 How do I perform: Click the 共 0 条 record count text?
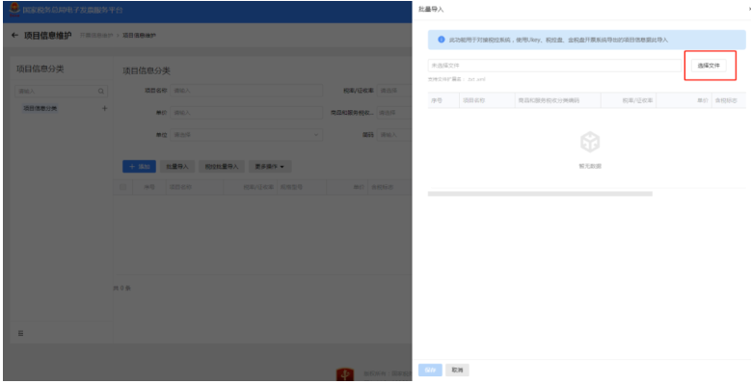(122, 288)
